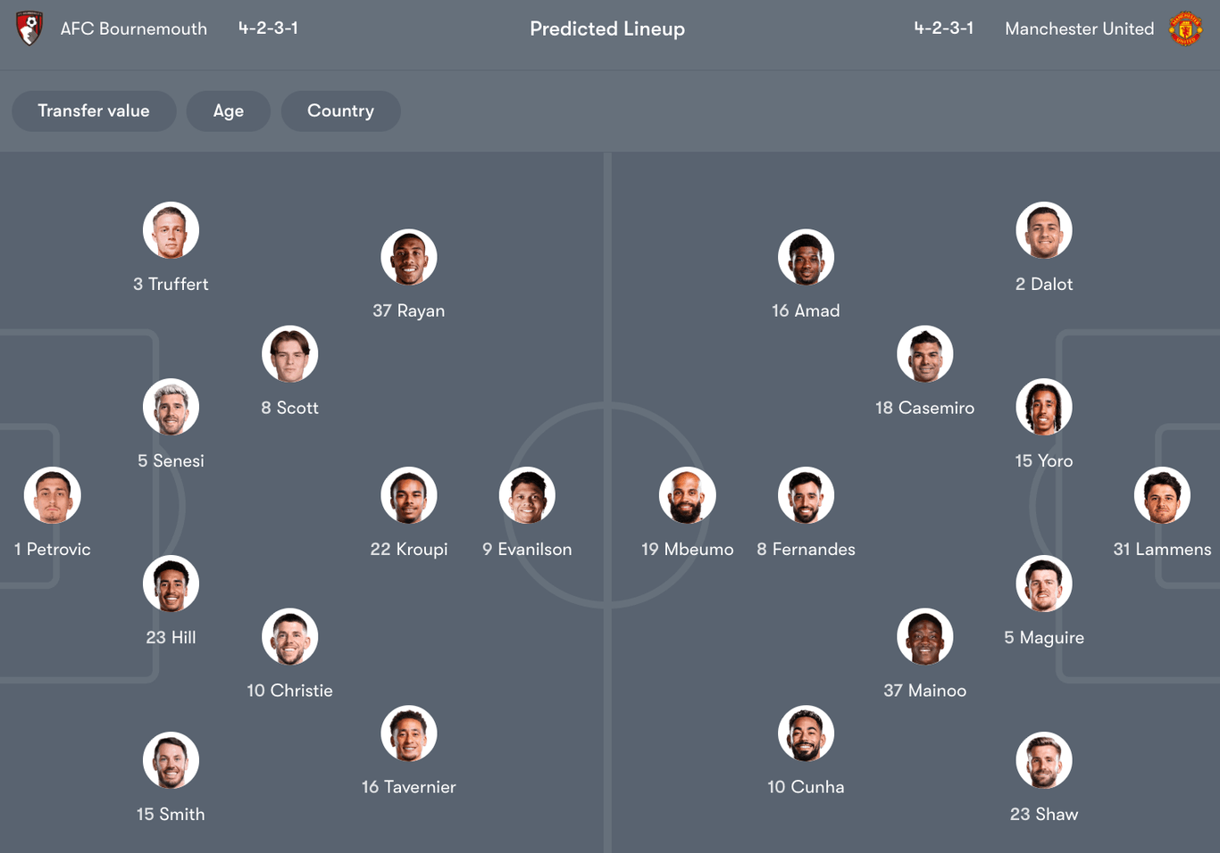Select Mbeumo's player avatar
This screenshot has width=1220, height=853.
(688, 495)
